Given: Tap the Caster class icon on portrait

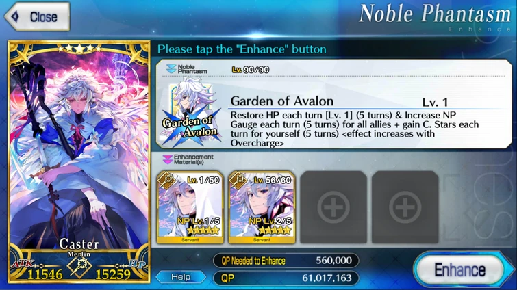Looking at the screenshot, I should 79,267.
